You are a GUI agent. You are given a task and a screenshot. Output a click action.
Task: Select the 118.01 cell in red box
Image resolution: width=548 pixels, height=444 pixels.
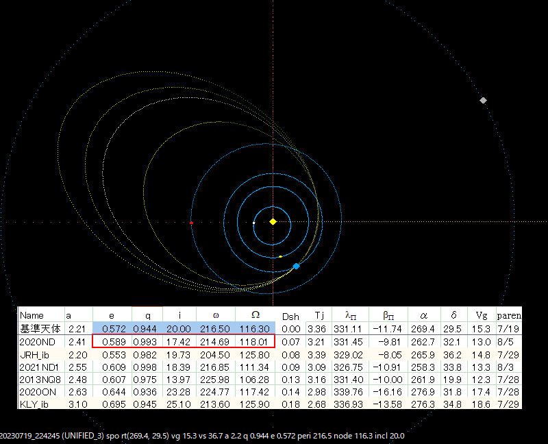255,341
